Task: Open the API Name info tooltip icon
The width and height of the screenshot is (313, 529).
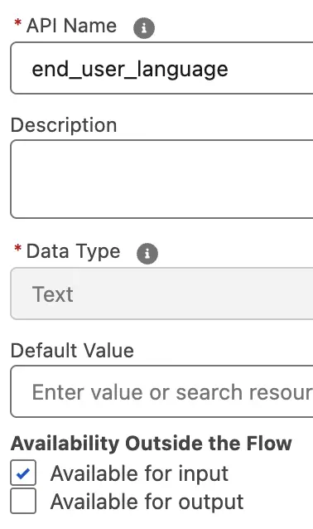Action: (x=144, y=28)
